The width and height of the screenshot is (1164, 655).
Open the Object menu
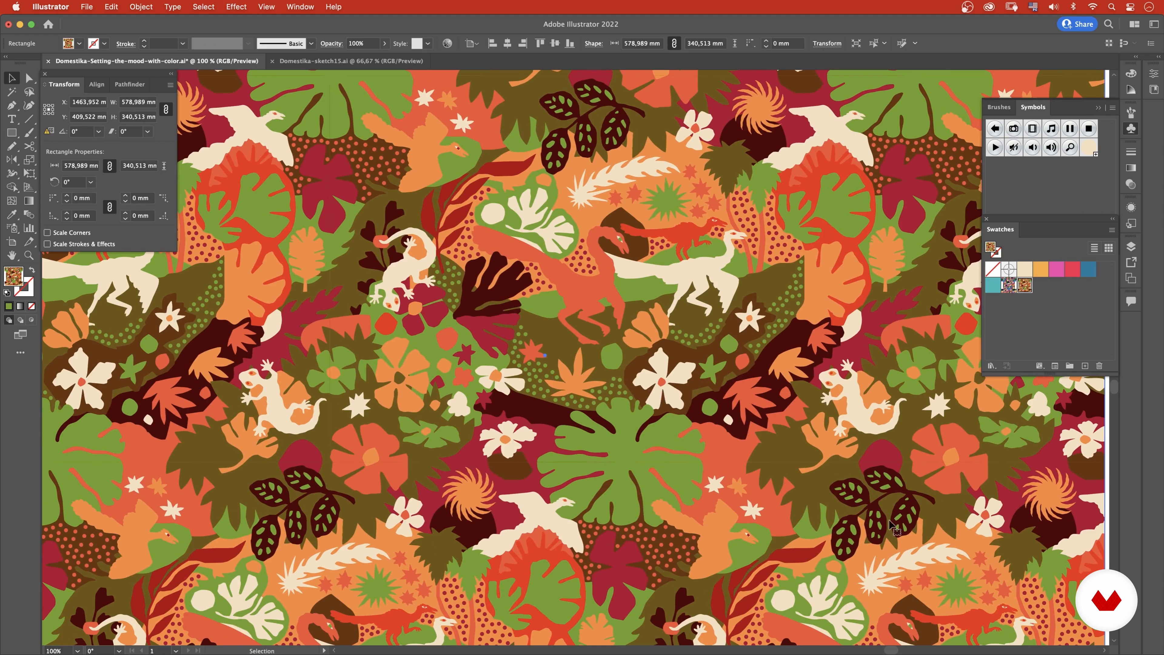[x=141, y=7]
